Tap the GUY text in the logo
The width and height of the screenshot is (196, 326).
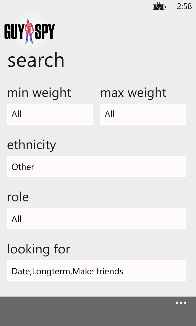[x=14, y=32]
